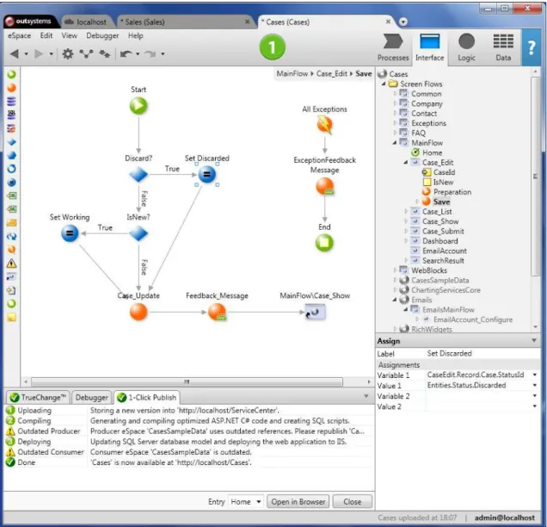
Task: Collapse the Emails tree node
Action: [395, 300]
